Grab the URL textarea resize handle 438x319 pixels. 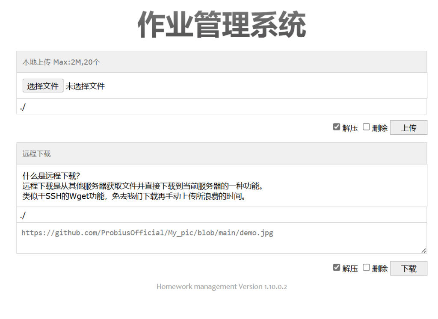click(423, 250)
